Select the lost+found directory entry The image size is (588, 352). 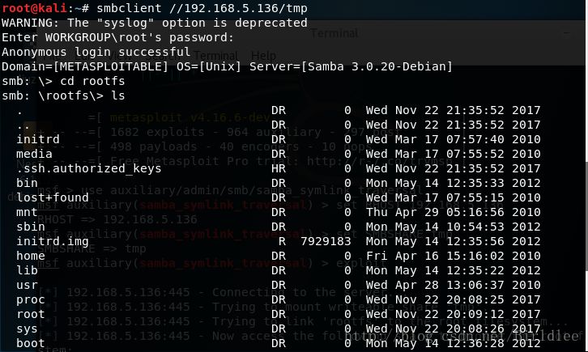coord(53,197)
